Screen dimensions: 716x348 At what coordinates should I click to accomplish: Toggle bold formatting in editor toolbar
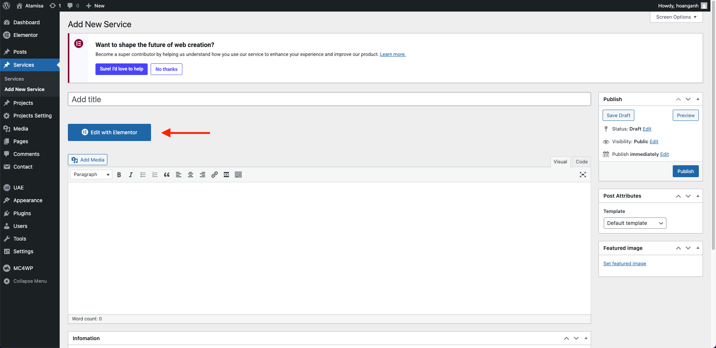tap(119, 175)
